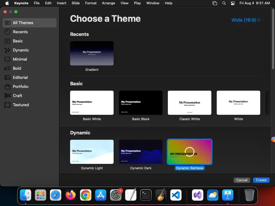Viewport: 275px width, 206px height.
Task: Select the Basic Black theme thumbnail
Action: click(141, 103)
